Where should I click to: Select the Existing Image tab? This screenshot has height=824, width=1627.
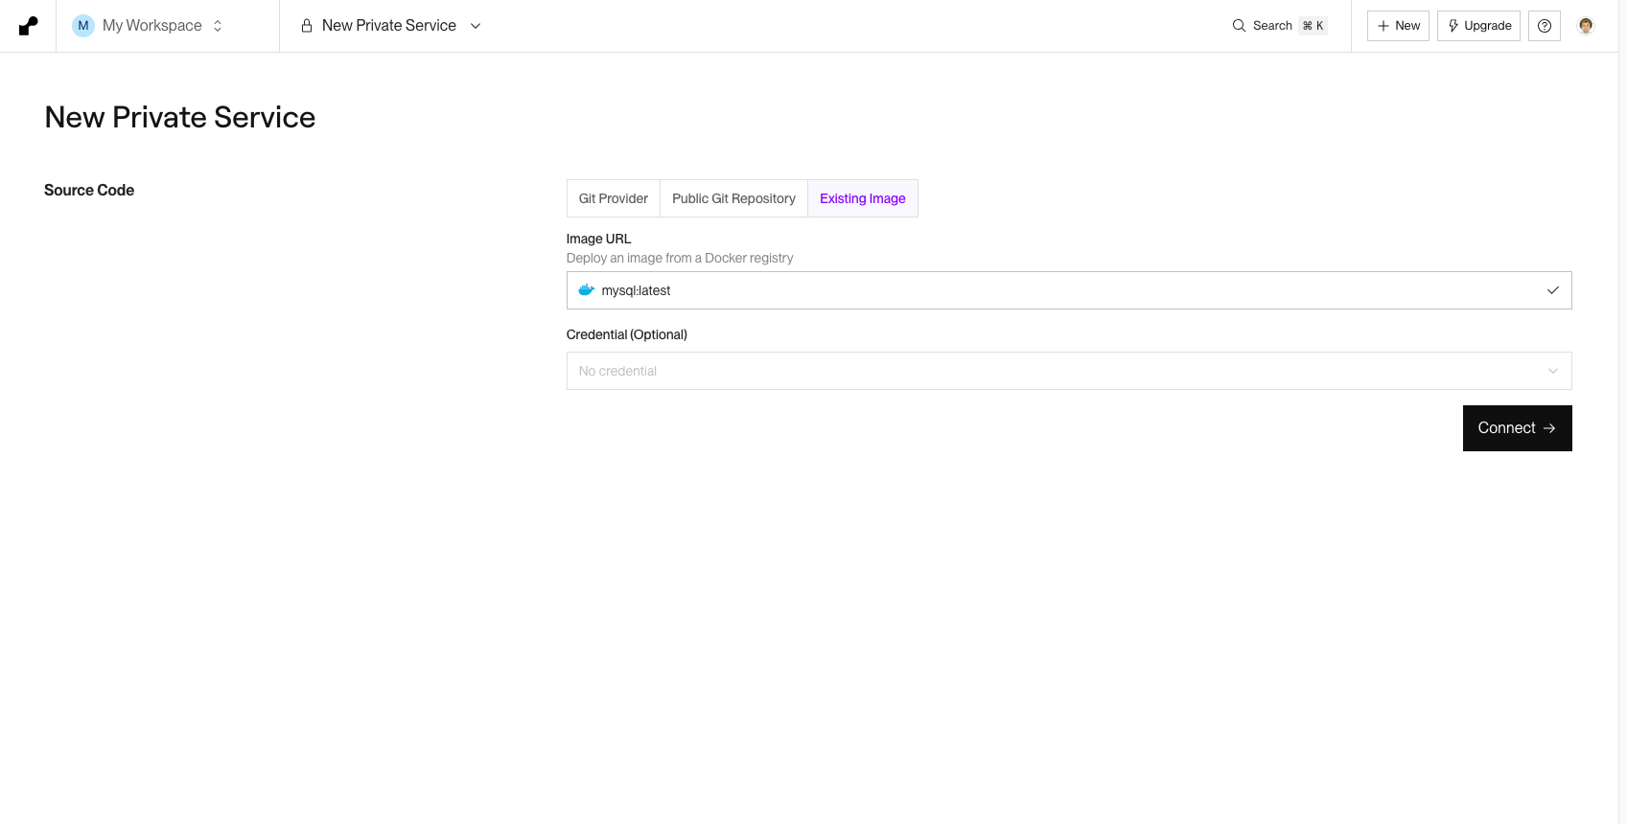pyautogui.click(x=863, y=198)
